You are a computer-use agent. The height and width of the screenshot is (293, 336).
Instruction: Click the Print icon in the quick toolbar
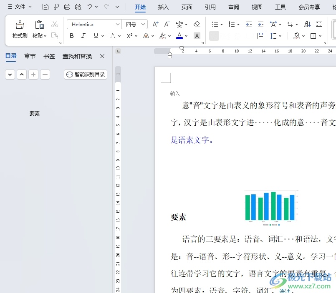coord(67,7)
